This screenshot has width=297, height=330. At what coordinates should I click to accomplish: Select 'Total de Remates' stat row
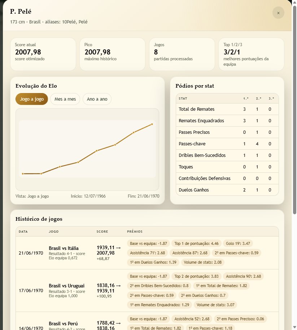click(x=227, y=109)
